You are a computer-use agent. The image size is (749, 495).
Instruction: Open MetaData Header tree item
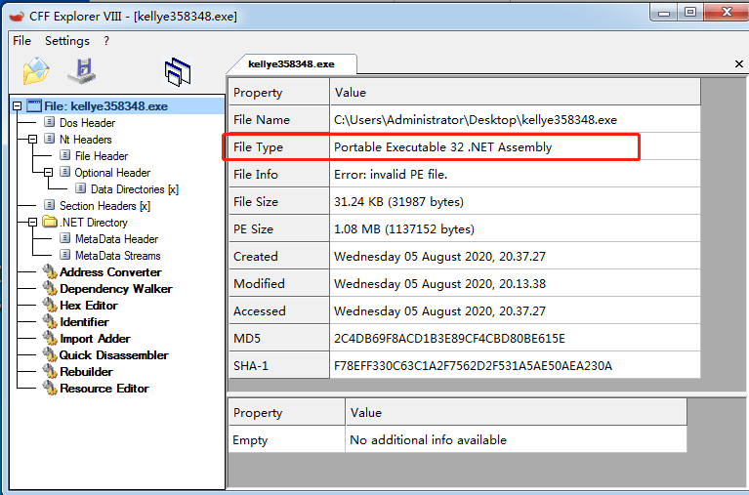(116, 239)
